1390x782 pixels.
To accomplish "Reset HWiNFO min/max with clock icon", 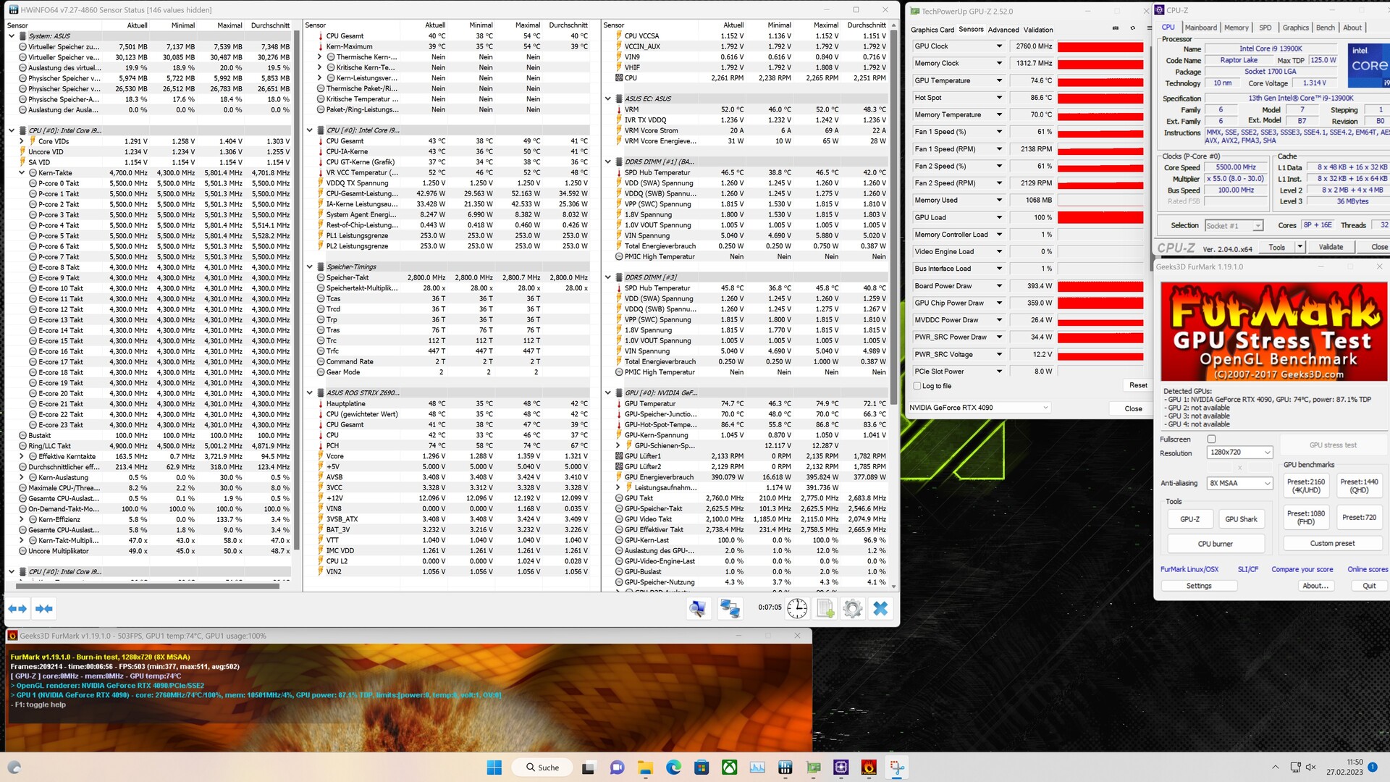I will pos(797,609).
